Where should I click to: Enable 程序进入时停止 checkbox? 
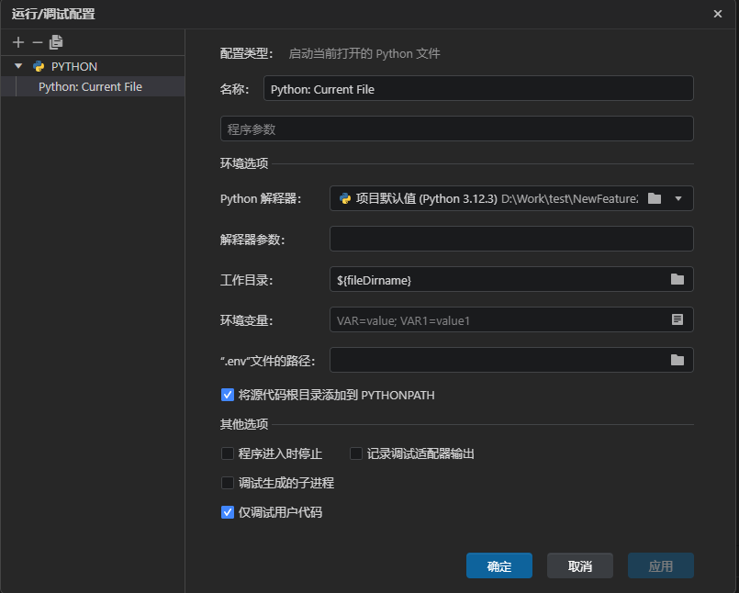tap(228, 453)
